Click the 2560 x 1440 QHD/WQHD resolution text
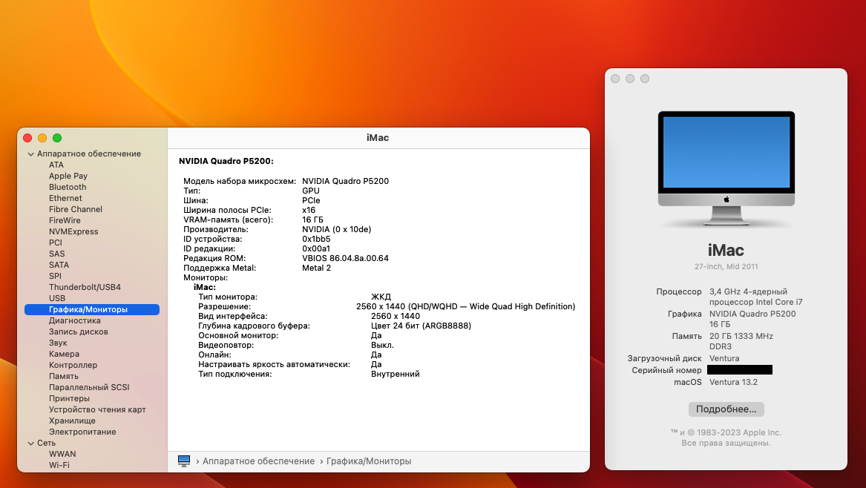Viewport: 866px width, 488px height. pos(465,306)
